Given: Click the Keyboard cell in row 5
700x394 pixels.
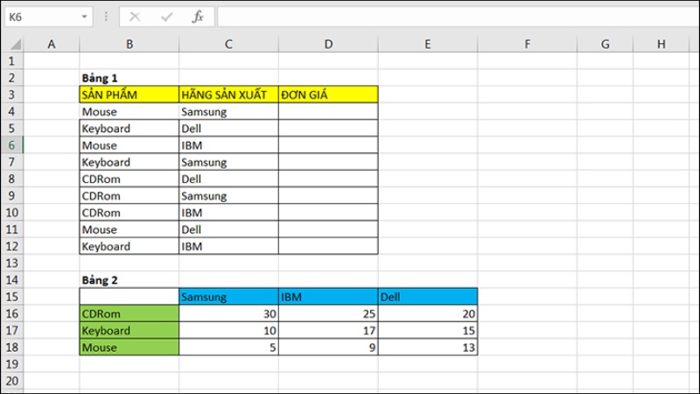Looking at the screenshot, I should coord(129,128).
